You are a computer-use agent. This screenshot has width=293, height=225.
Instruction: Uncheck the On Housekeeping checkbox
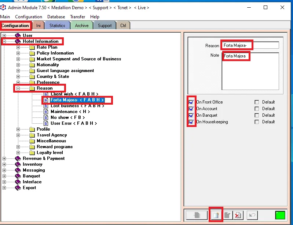pyautogui.click(x=191, y=122)
